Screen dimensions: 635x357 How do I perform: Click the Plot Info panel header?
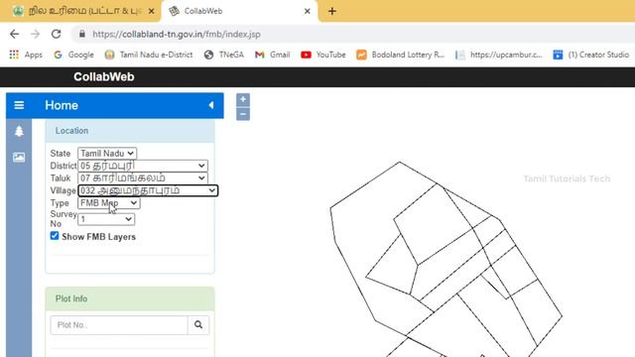point(130,298)
